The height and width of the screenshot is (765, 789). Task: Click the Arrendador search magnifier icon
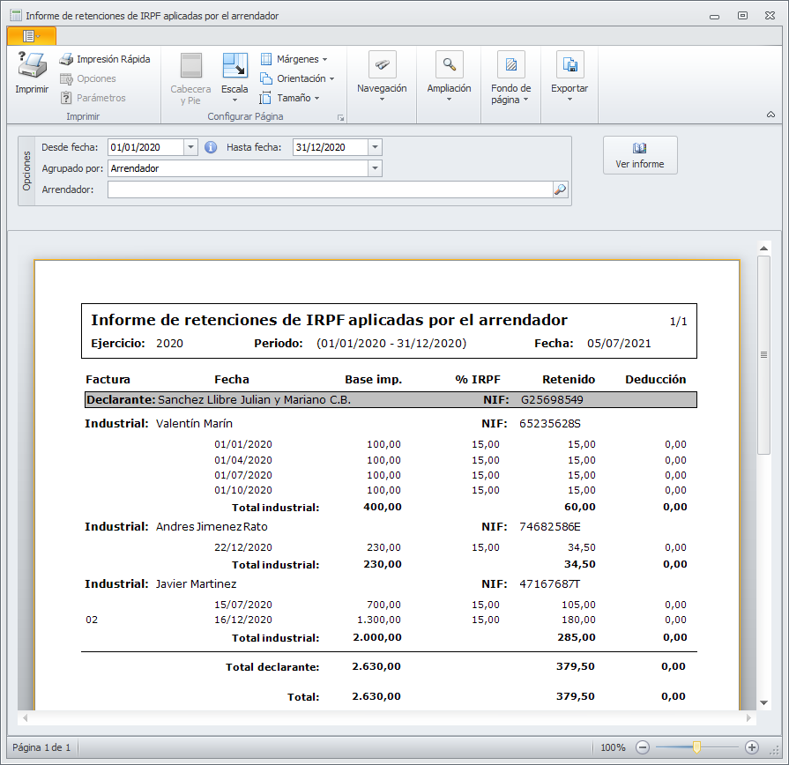coord(560,189)
